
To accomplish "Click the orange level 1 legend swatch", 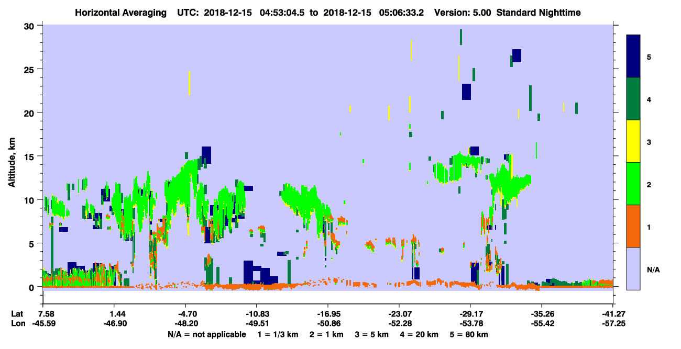I will point(633,226).
